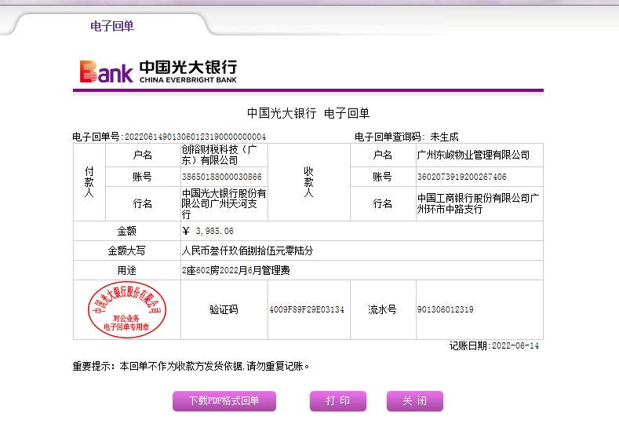
Task: Select payer account number 38650188000030866
Action: (x=222, y=177)
